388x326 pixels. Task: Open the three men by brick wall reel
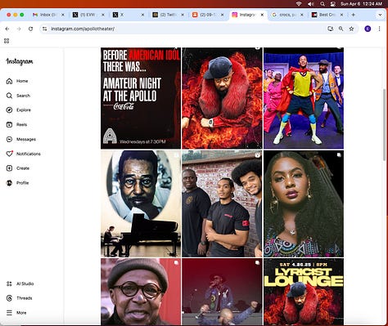tap(222, 203)
